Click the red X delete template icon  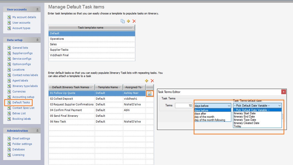(134, 21)
